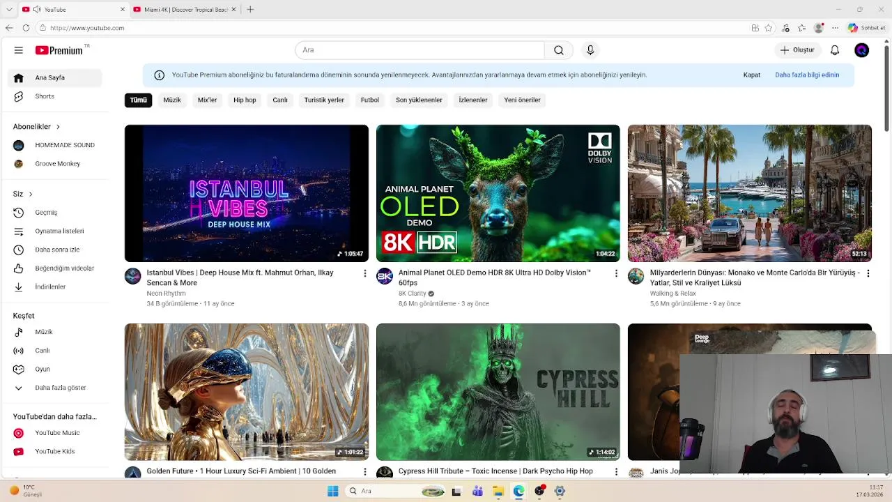This screenshot has height=502, width=892.
Task: Select the Müzik filter chip
Action: coord(172,100)
